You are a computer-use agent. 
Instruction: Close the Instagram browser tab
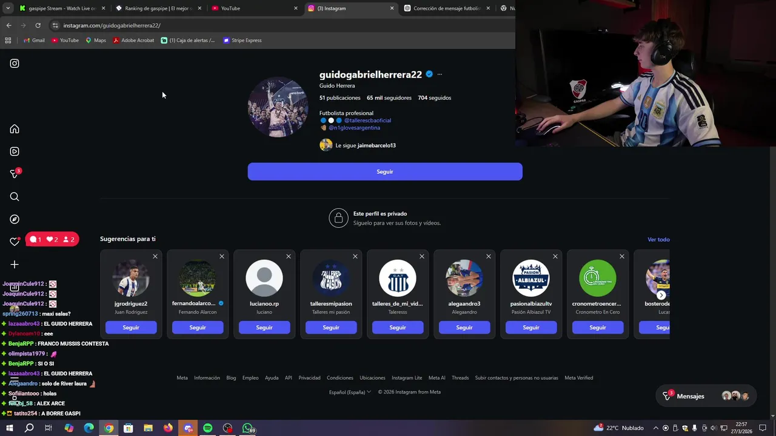tap(392, 8)
